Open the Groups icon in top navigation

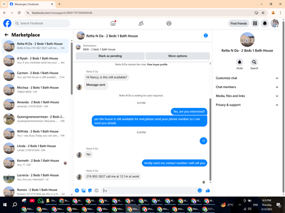pos(169,23)
